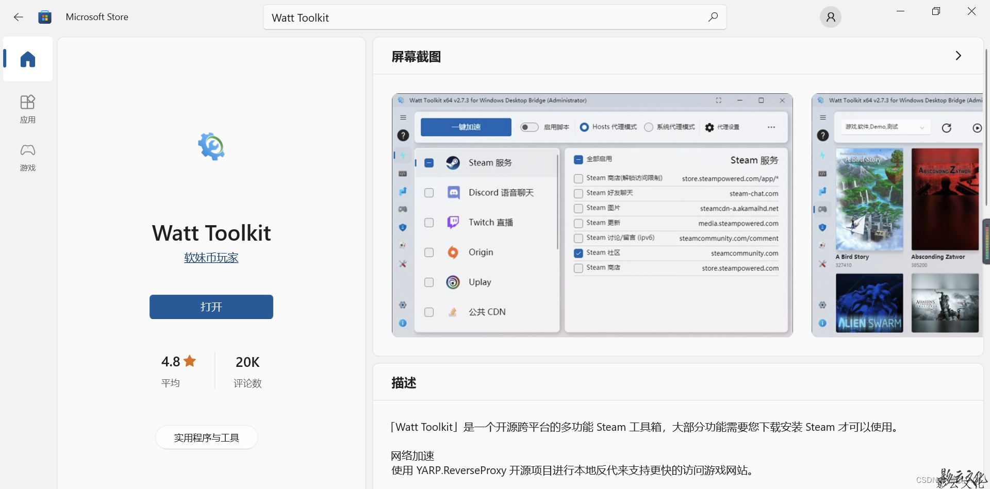Click the 描述 section heading

404,383
